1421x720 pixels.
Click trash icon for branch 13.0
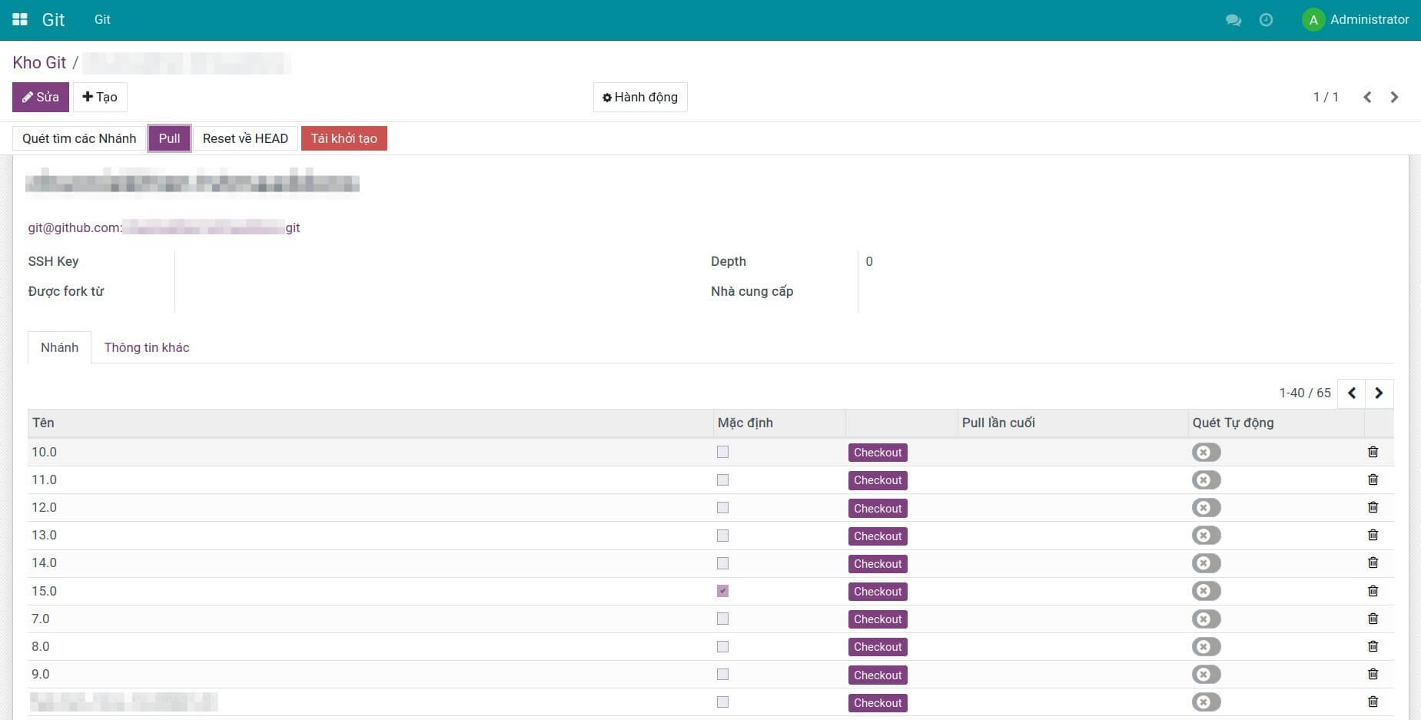click(1373, 535)
